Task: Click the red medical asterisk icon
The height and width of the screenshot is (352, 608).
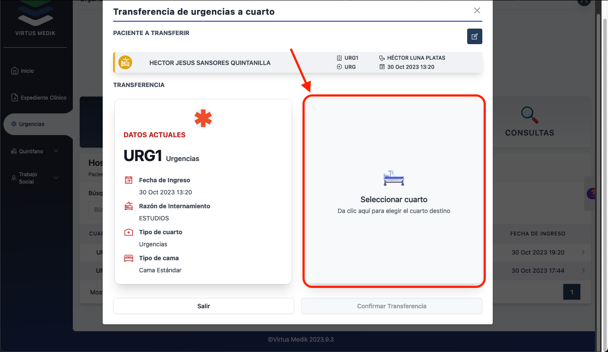Action: [203, 118]
